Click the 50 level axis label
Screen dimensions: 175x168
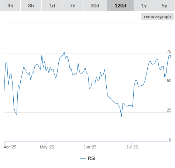(x=169, y=80)
